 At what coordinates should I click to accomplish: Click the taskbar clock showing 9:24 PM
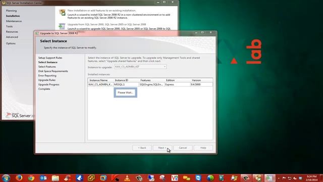click(x=311, y=178)
